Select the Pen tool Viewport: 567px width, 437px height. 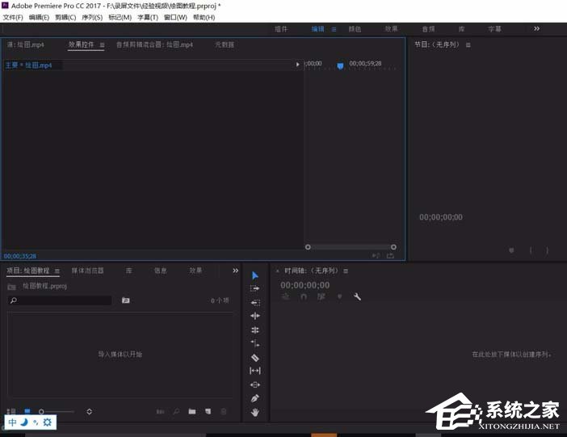pos(255,398)
